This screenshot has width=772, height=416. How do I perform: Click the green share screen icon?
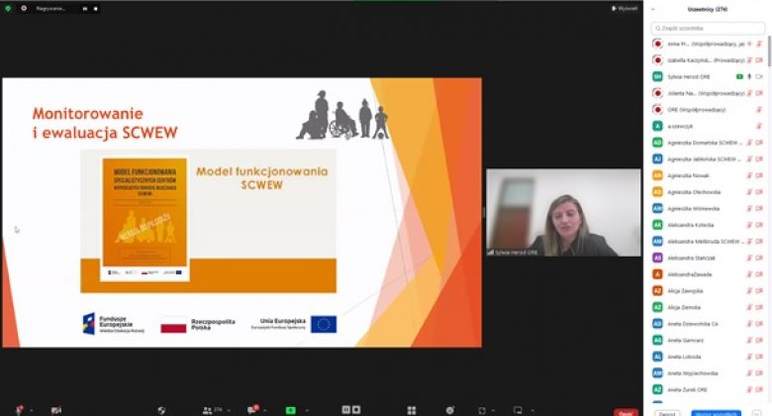(x=291, y=409)
